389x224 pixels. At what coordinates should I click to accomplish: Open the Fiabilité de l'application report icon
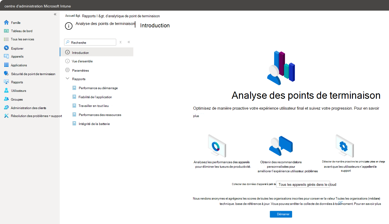click(74, 97)
